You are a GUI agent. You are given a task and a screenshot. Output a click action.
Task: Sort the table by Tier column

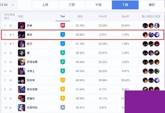pyautogui.click(x=62, y=16)
